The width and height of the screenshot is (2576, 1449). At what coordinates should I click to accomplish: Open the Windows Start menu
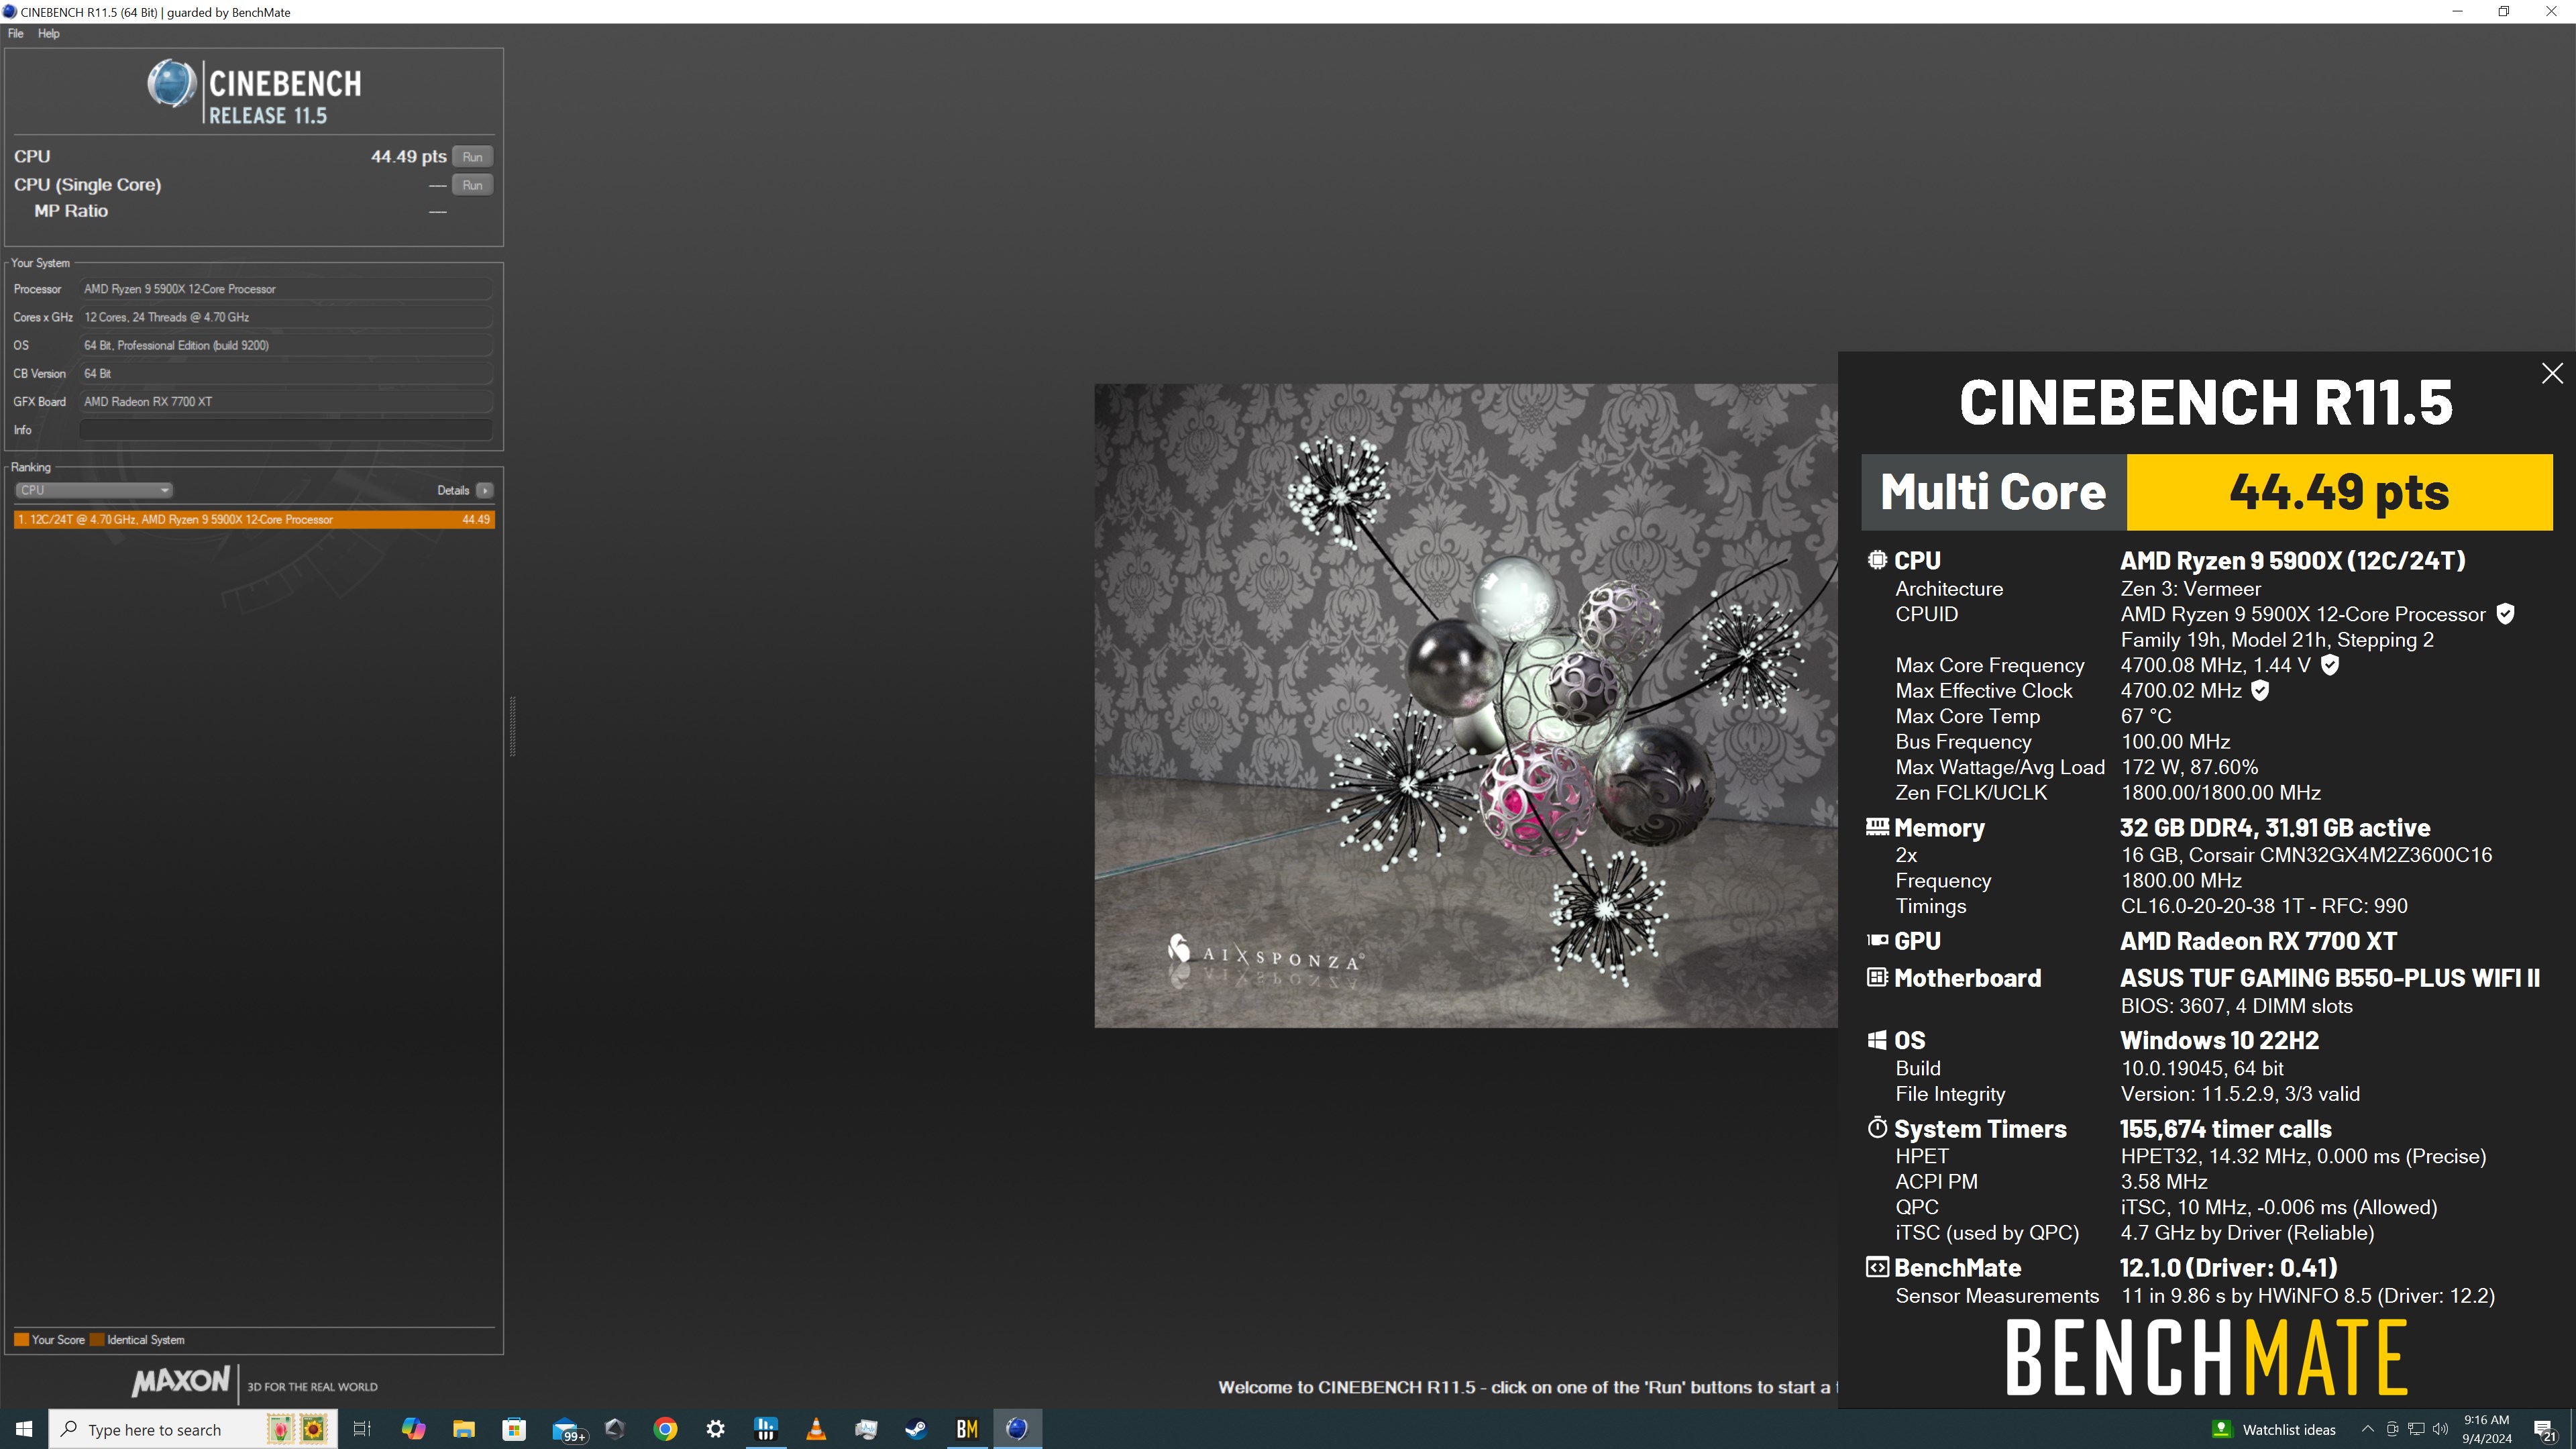point(24,1429)
